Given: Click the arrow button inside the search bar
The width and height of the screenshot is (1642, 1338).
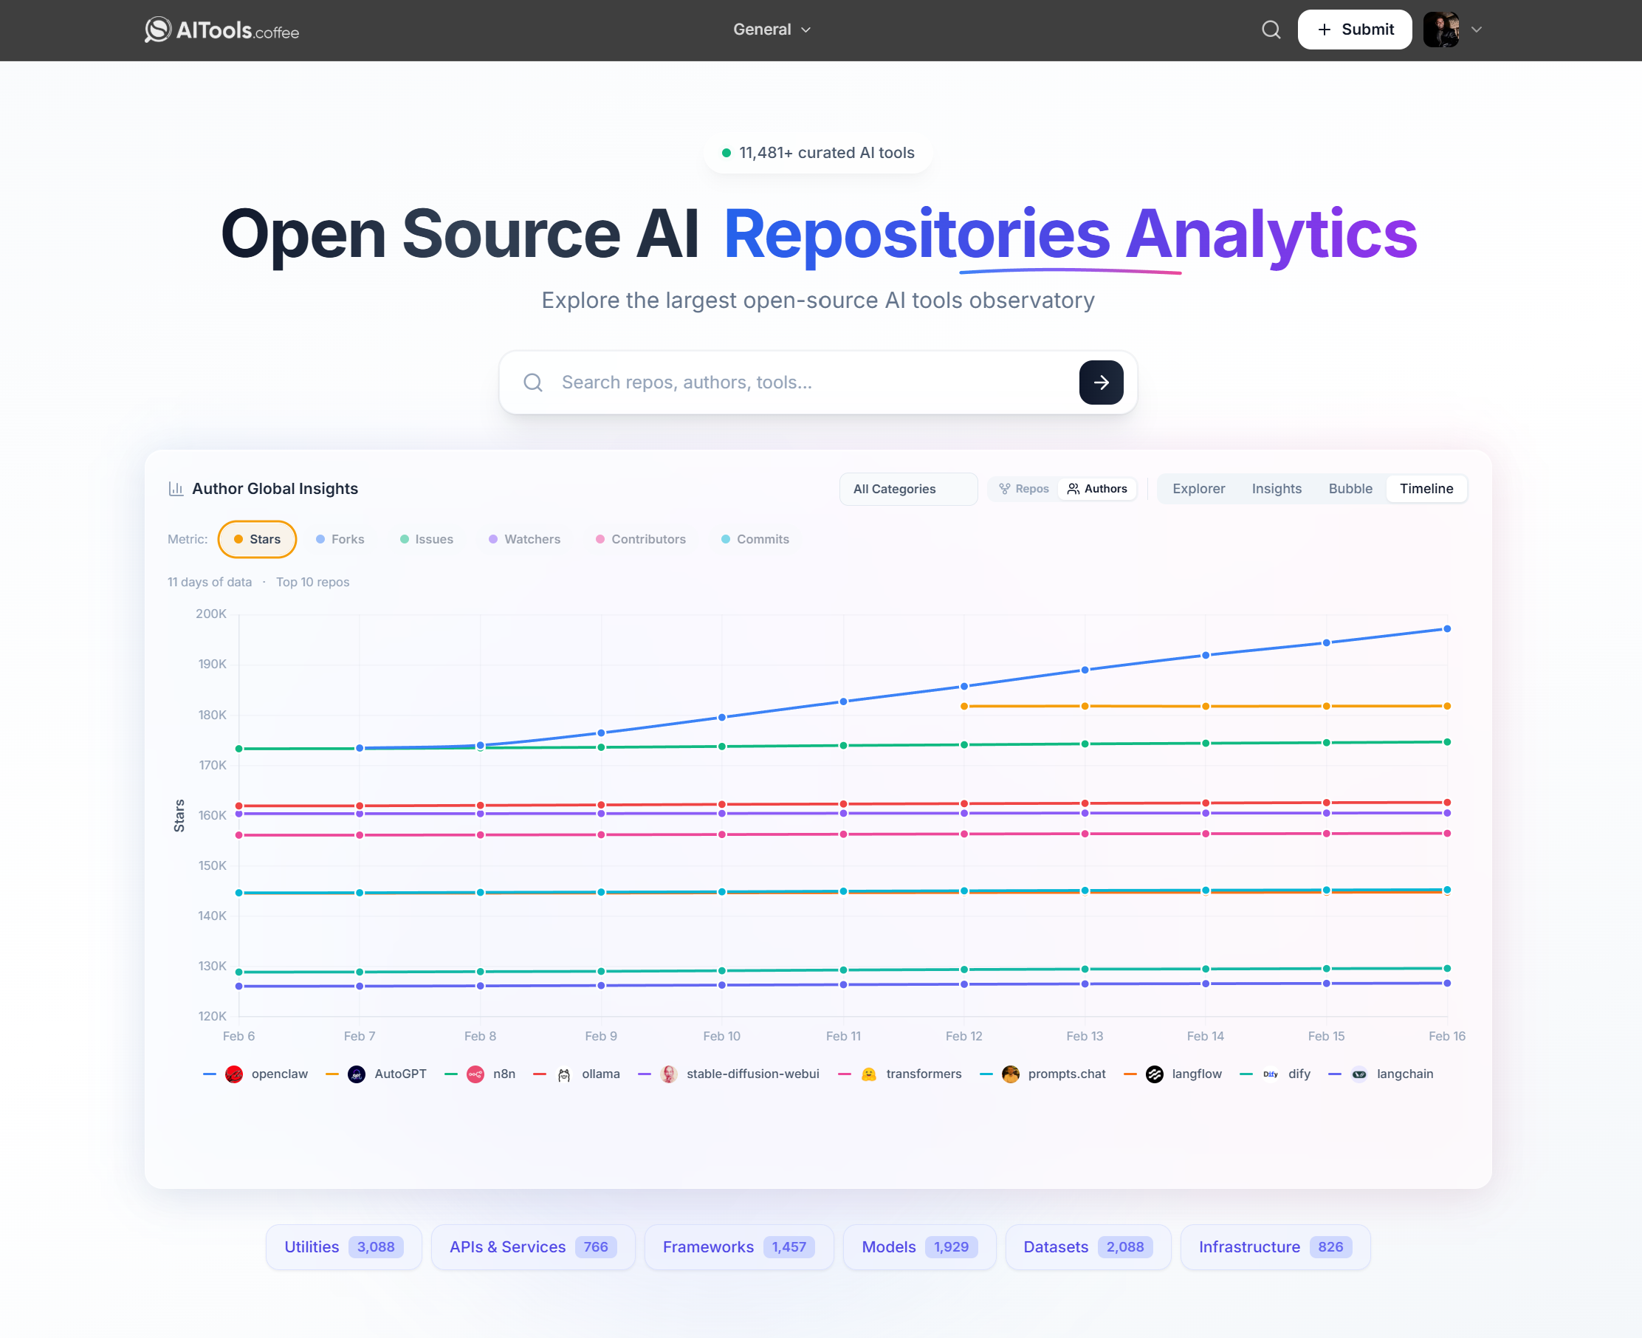Looking at the screenshot, I should point(1101,382).
